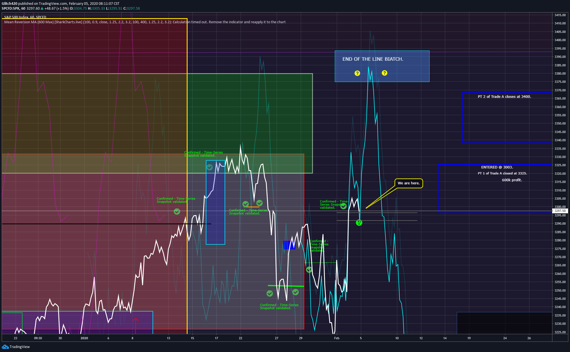Click the 3350.00 price axis label

[560, 123]
